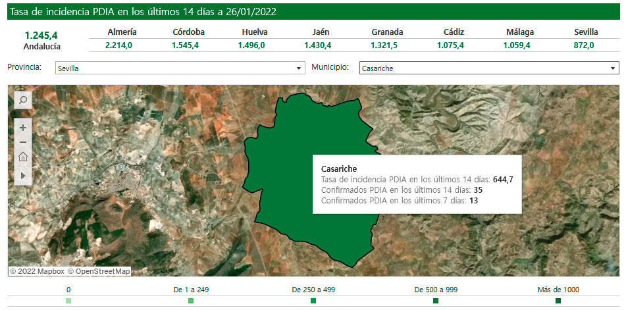Click the arrow expand icon below home
Image resolution: width=626 pixels, height=310 pixels.
click(x=23, y=176)
